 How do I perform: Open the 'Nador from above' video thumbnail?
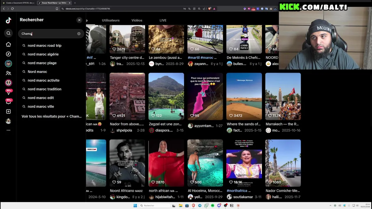coord(127,96)
